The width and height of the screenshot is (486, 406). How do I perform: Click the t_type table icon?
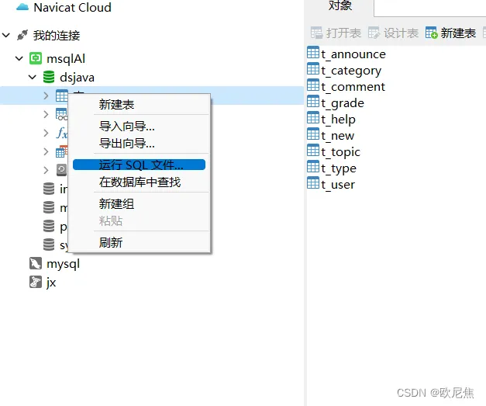pos(313,166)
